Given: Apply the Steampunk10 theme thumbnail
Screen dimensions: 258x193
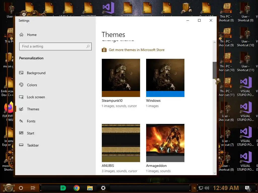Looking at the screenshot, I should coord(121,78).
